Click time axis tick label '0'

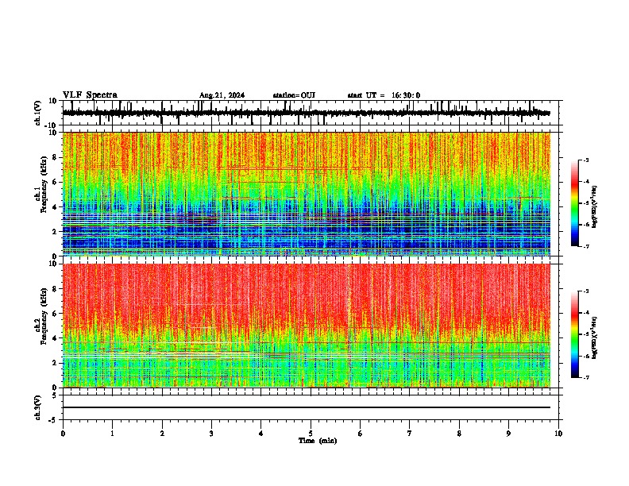click(63, 434)
